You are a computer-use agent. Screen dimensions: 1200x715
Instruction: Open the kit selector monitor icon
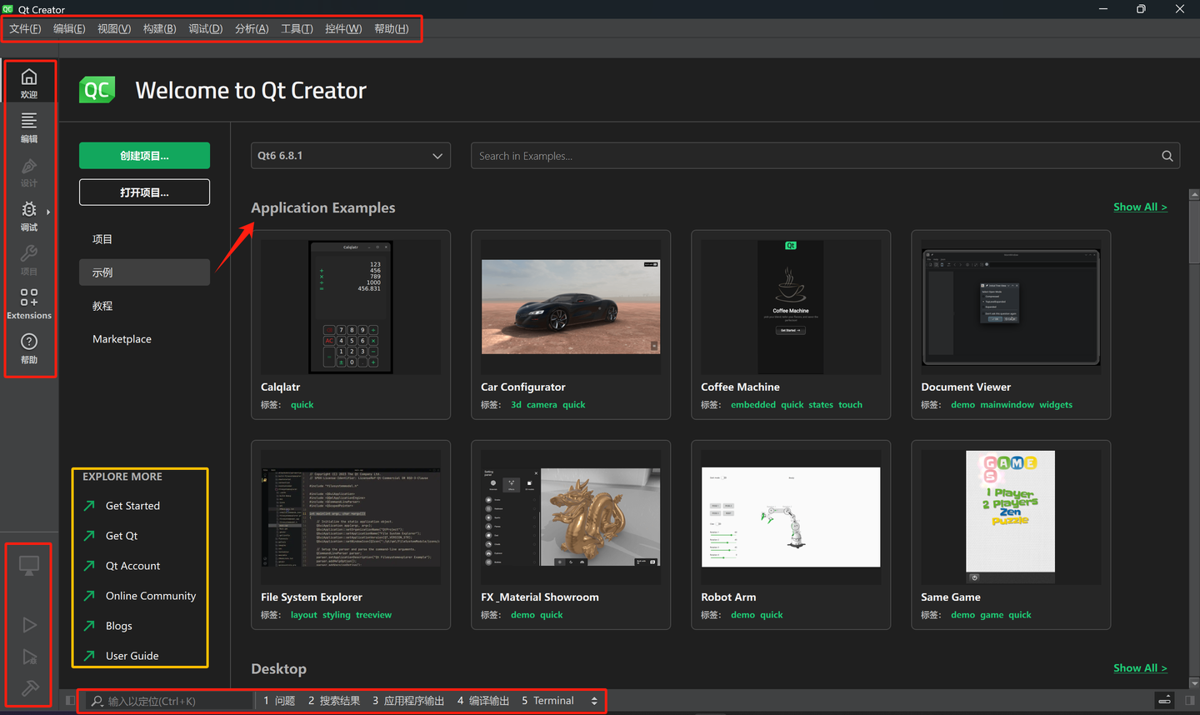(29, 566)
